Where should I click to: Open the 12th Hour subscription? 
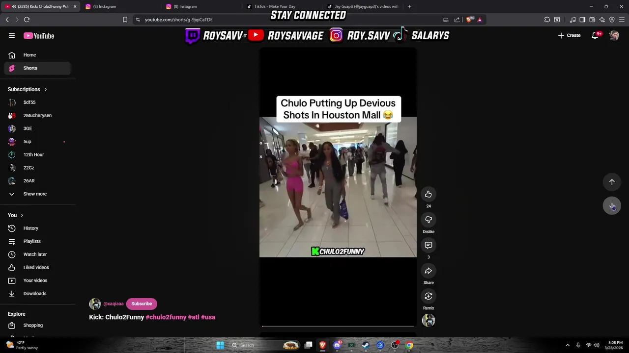[x=37, y=154]
